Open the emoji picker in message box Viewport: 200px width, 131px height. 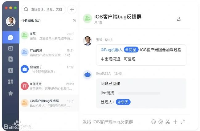(153, 122)
